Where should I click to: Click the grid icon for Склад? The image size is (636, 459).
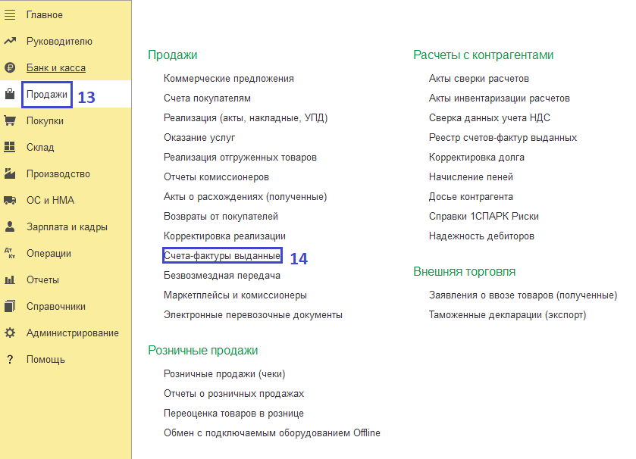click(10, 147)
